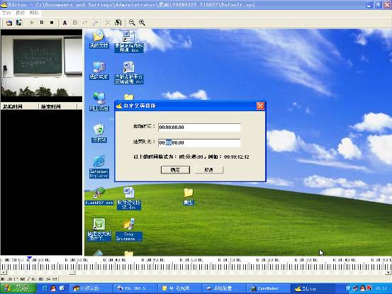Click the greyed icon left of delete X

tap(95, 23)
